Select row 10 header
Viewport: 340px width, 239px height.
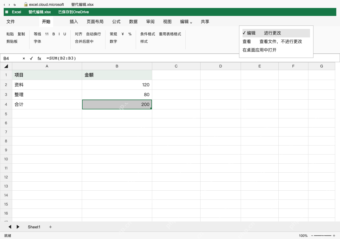pyautogui.click(x=6, y=159)
